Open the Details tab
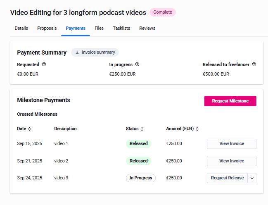Viewport: 268px width, 205px height. click(x=21, y=28)
